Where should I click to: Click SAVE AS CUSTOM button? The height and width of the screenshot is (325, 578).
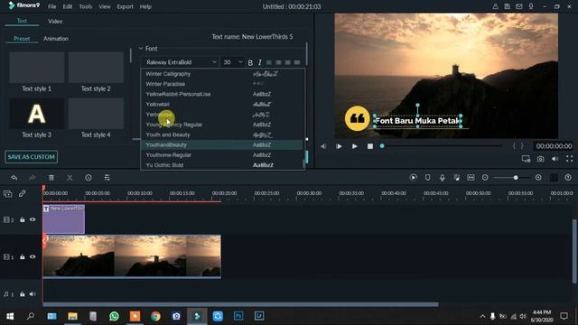coord(32,157)
